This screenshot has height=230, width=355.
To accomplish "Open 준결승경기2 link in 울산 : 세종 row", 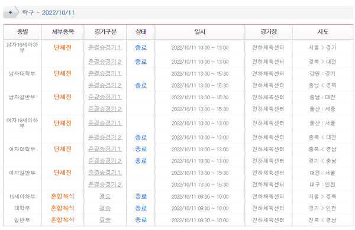I will point(105,109).
